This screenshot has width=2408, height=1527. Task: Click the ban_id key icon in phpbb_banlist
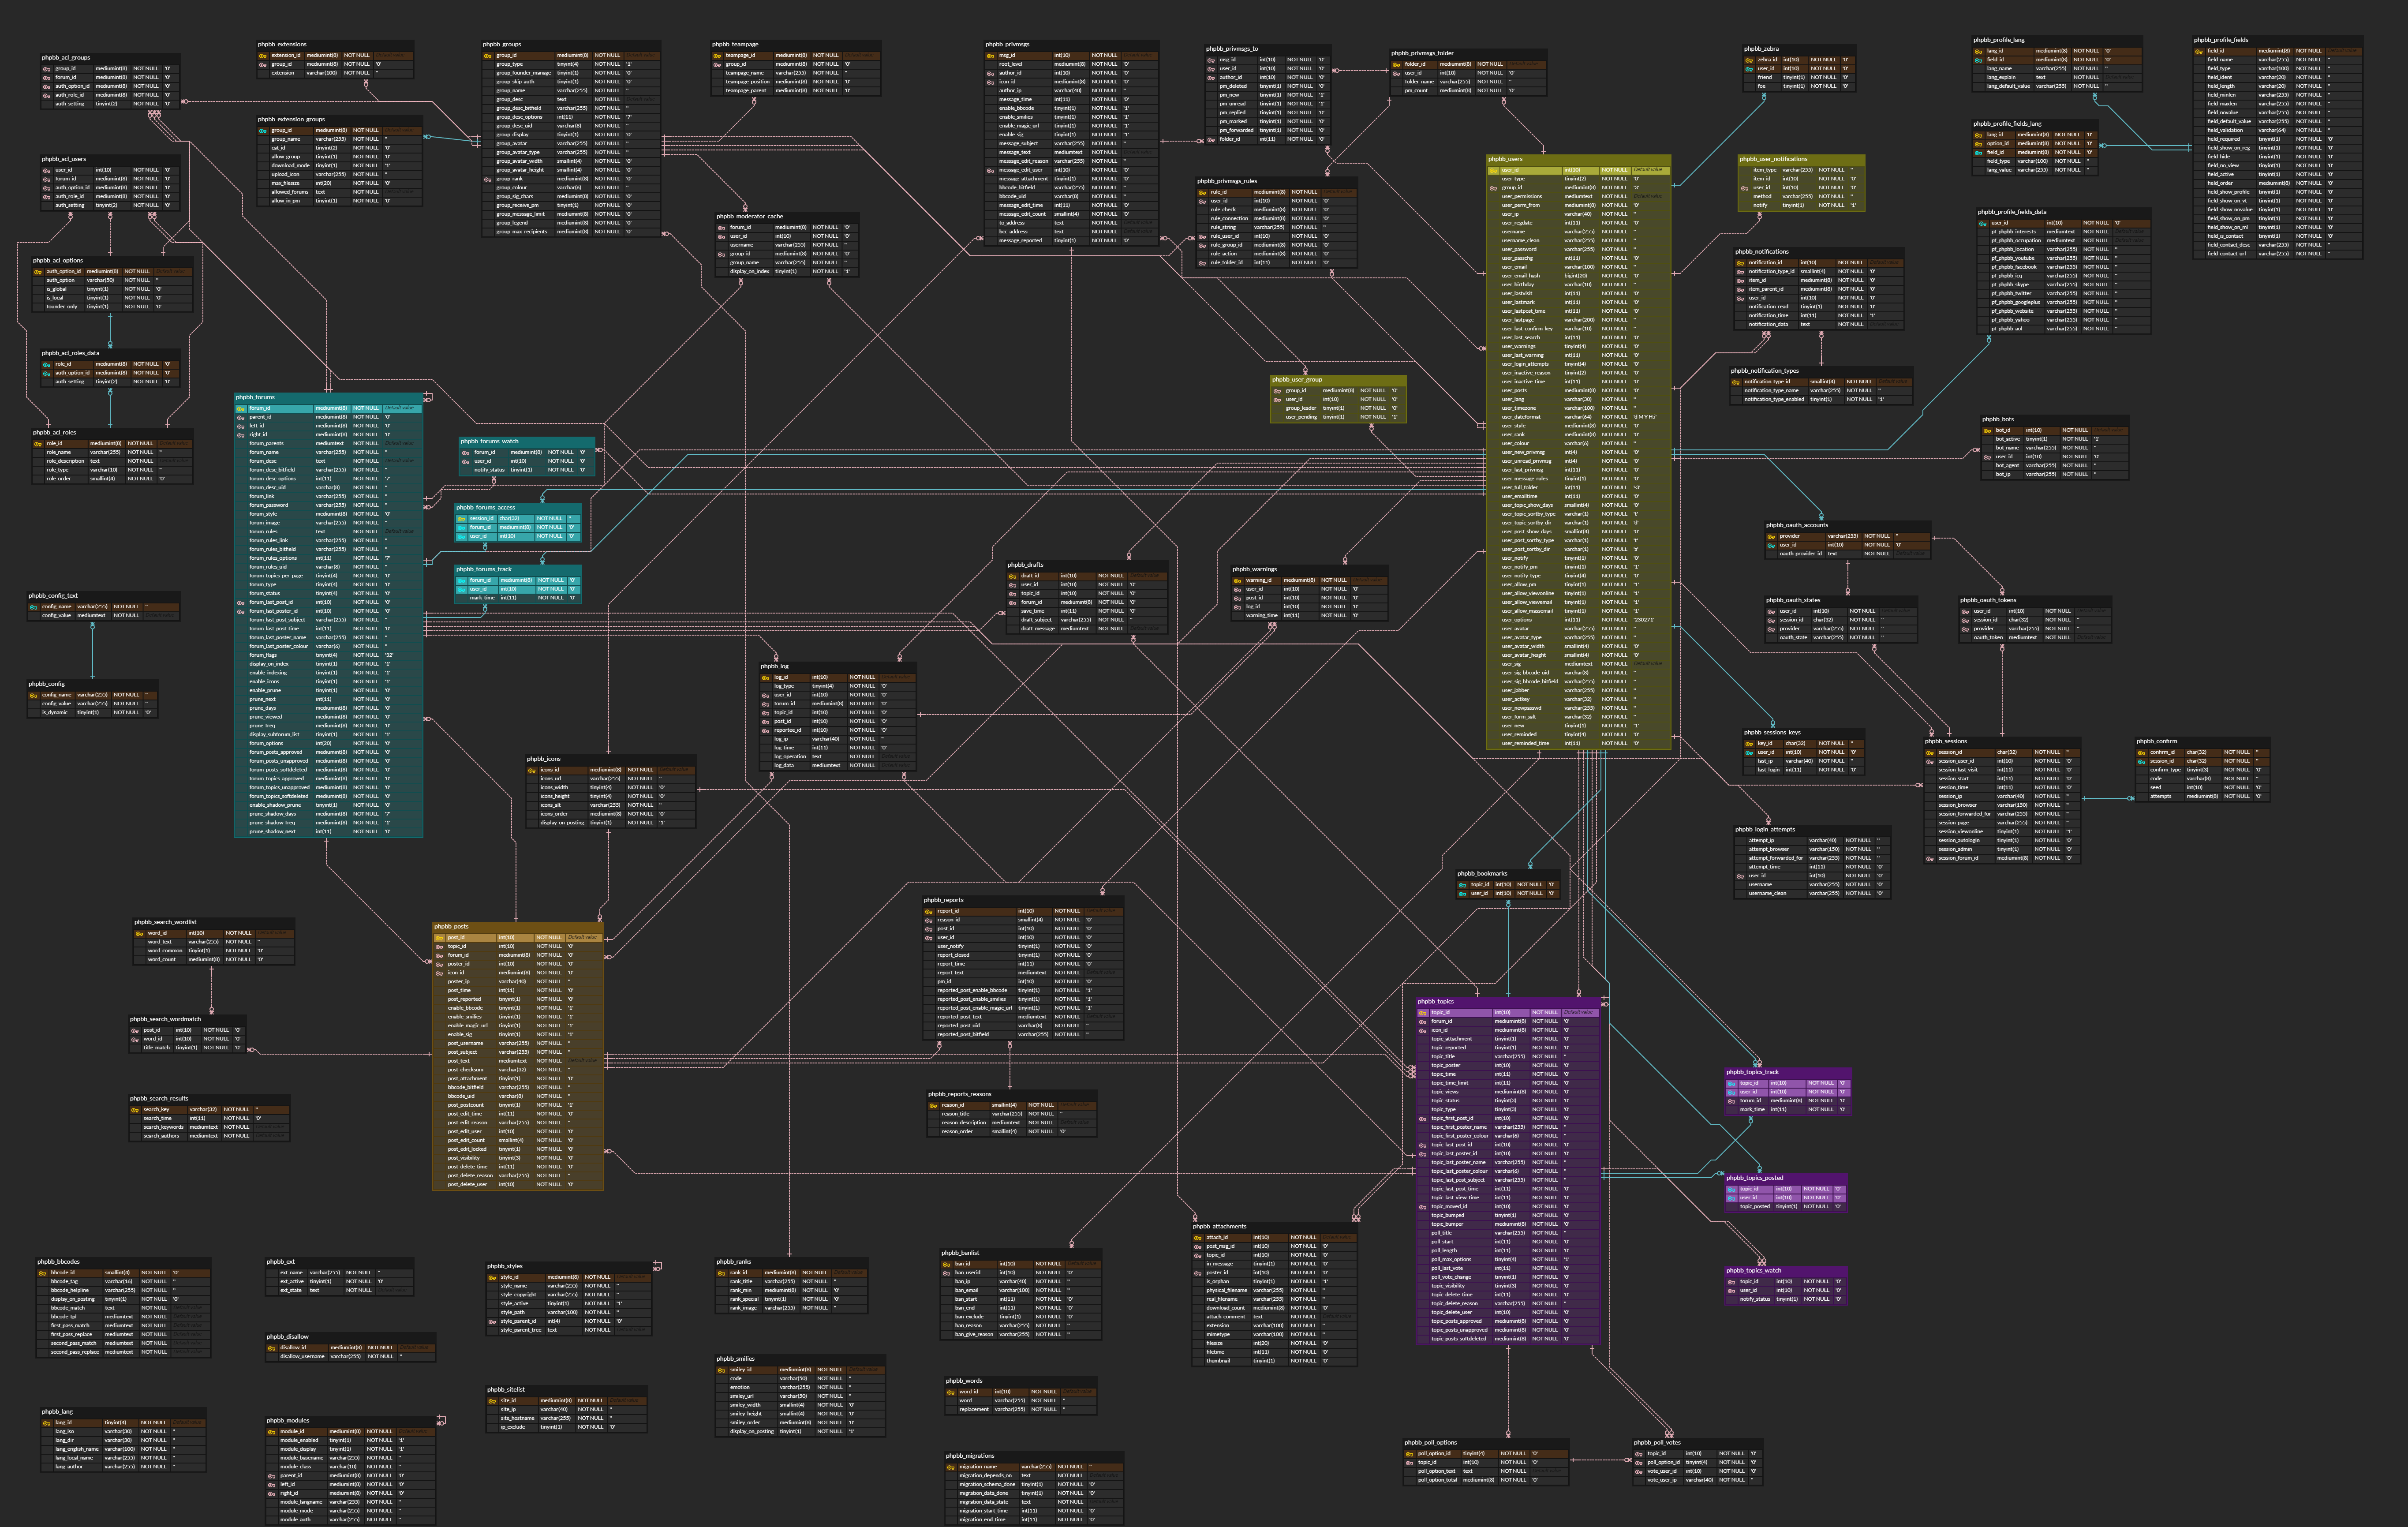(946, 1264)
